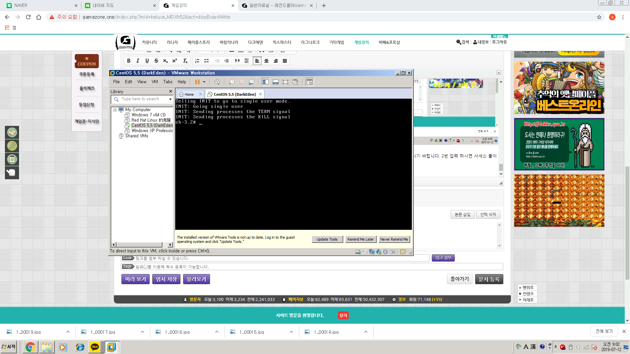Click the 미리 보기 preview button
This screenshot has width=630, height=354.
tap(136, 279)
